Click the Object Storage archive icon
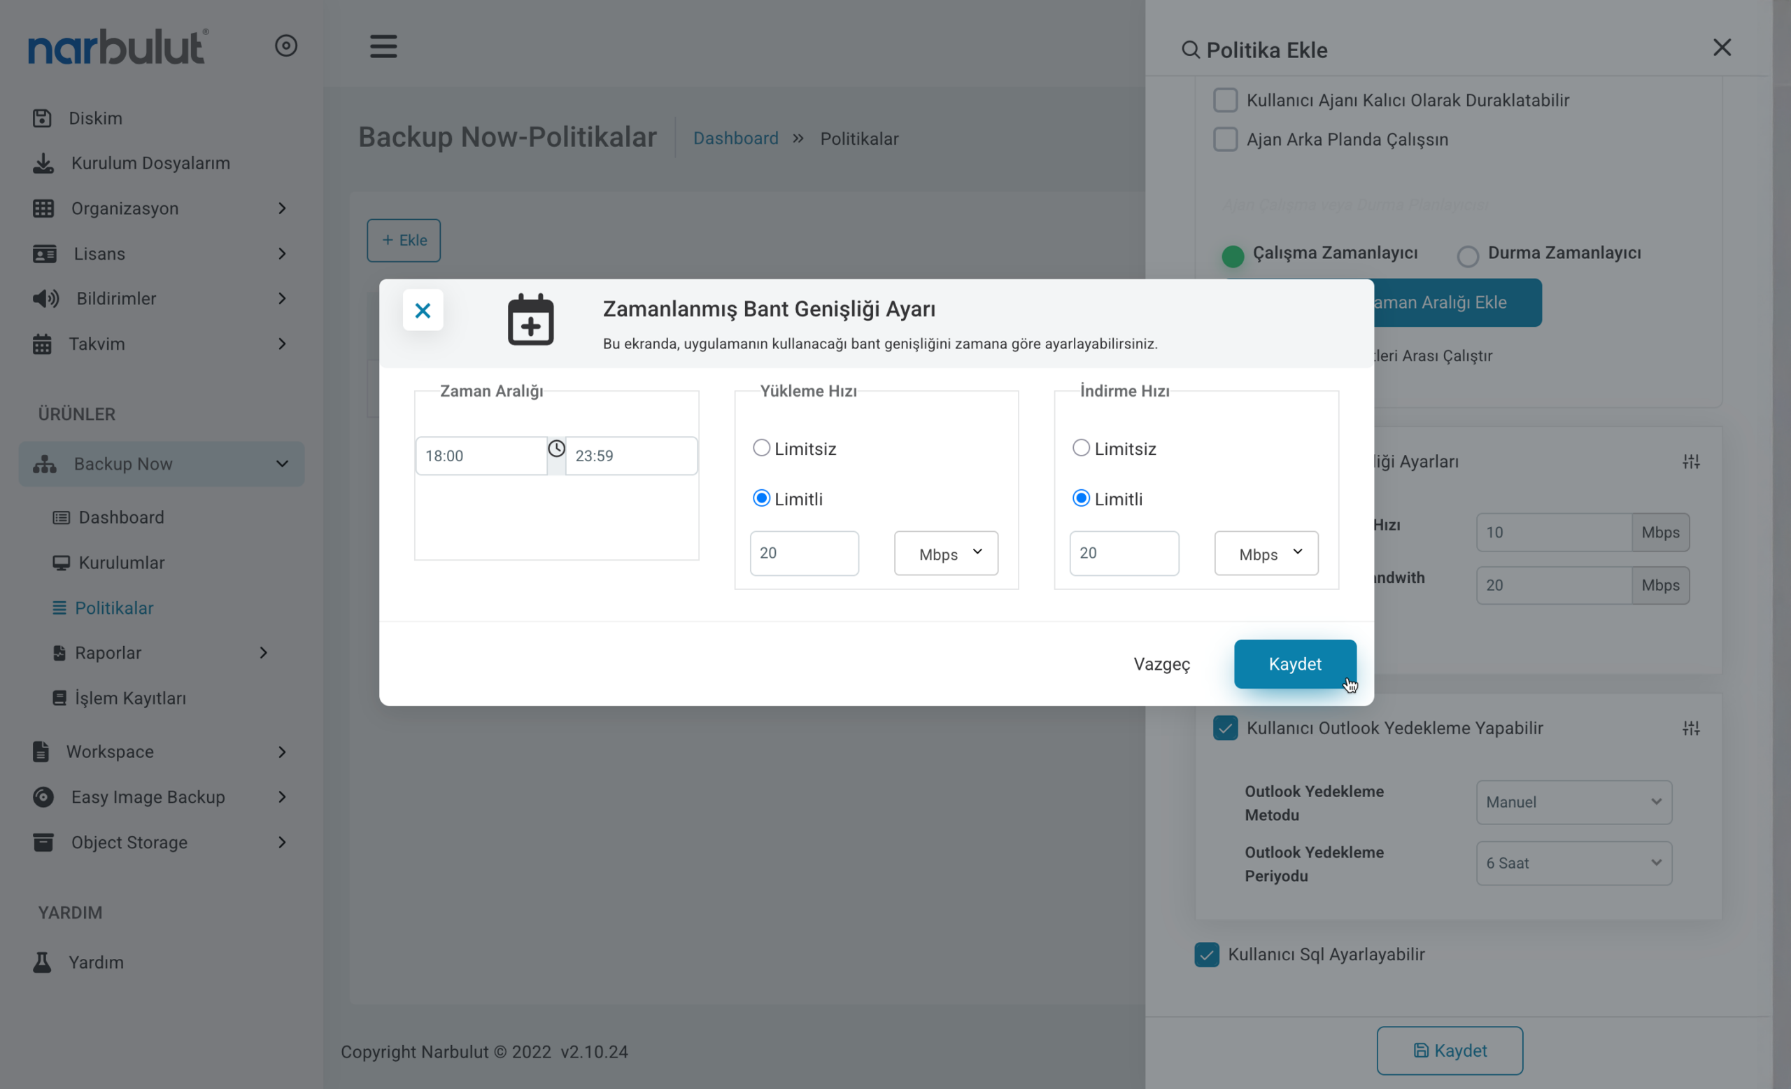The image size is (1791, 1089). click(x=43, y=842)
